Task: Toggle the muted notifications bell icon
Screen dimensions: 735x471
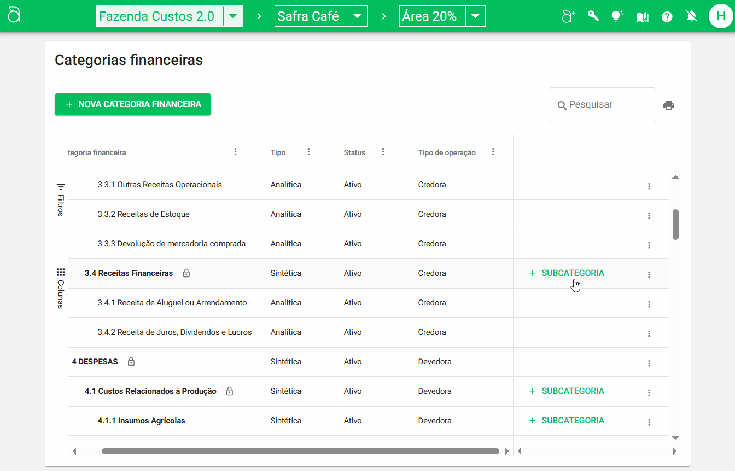Action: click(691, 16)
